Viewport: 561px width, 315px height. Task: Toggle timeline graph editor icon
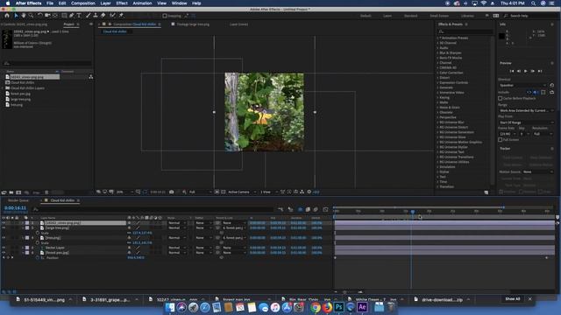(325, 209)
